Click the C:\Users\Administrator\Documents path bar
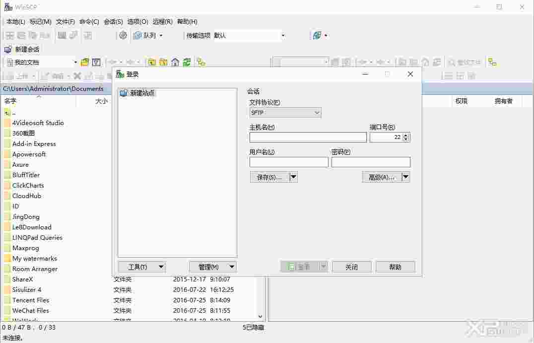 [x=54, y=88]
